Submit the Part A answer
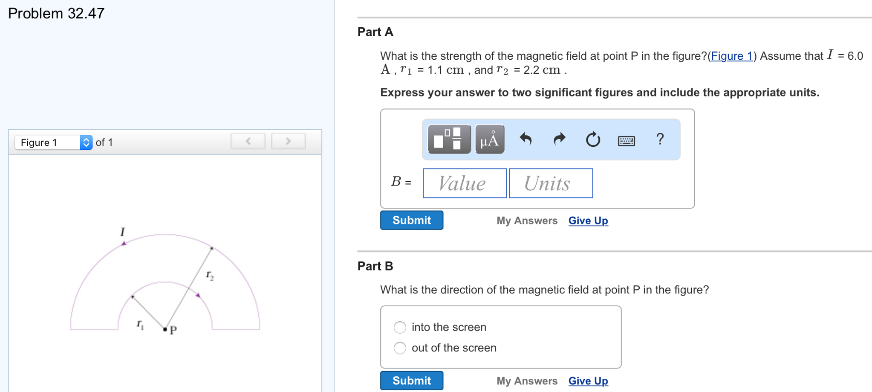The width and height of the screenshot is (872, 392). point(412,220)
